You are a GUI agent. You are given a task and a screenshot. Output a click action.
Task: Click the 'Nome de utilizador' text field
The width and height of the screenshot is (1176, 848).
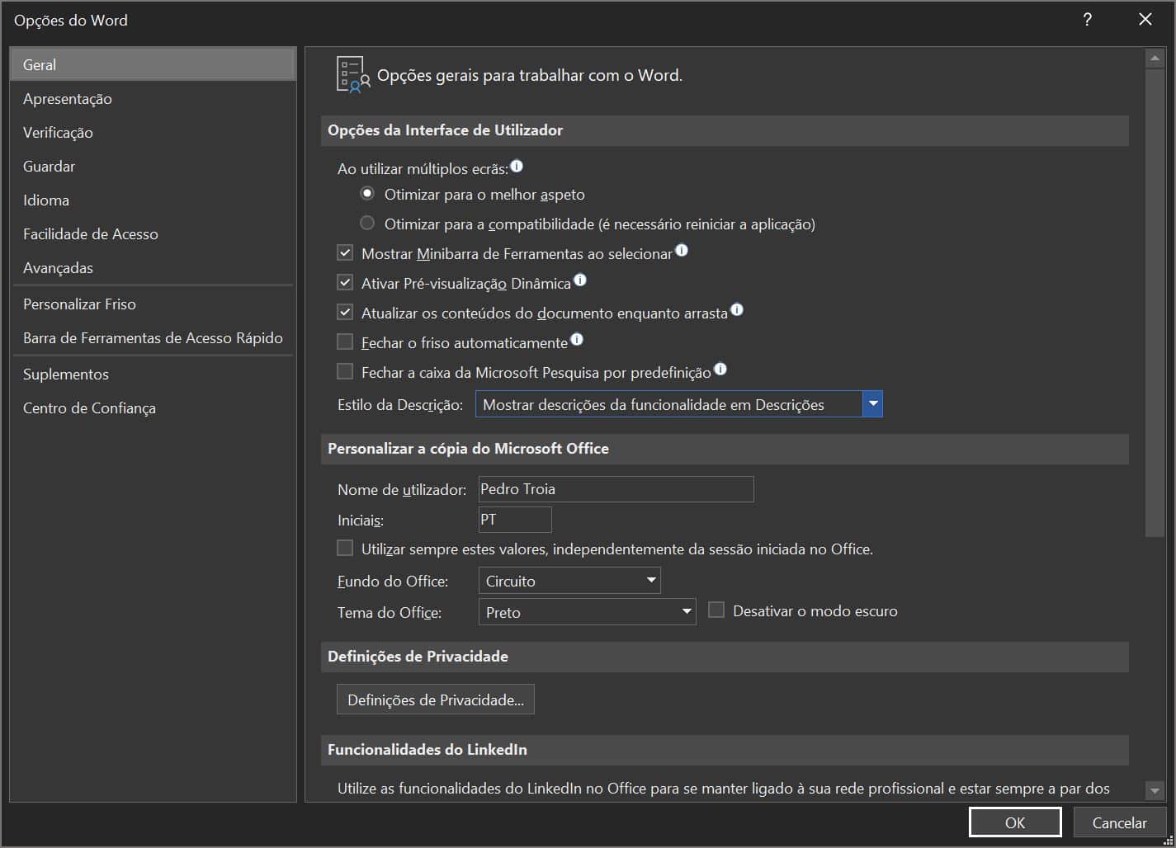coord(616,489)
